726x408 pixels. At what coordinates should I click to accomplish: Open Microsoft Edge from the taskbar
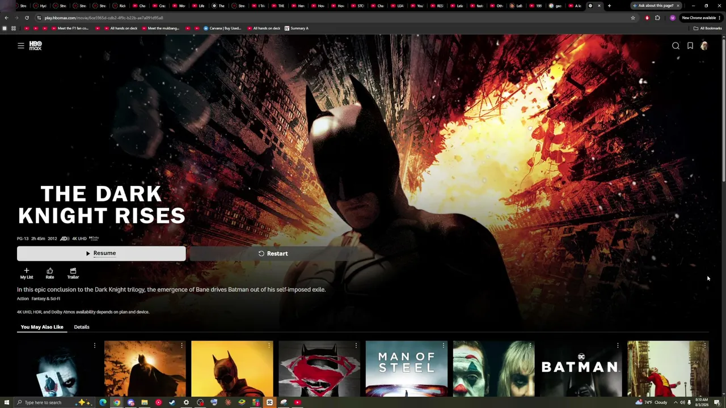[x=103, y=402]
